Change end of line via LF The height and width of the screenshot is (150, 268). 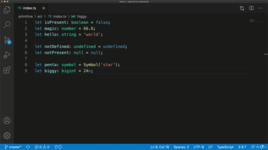tap(210, 147)
